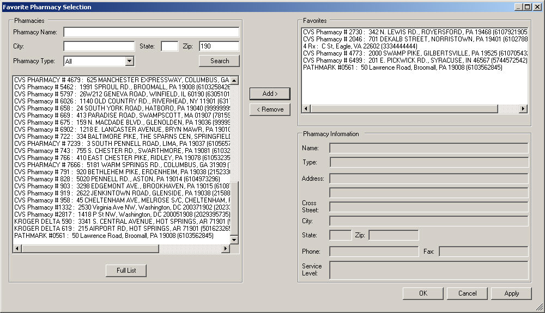Click the Zip field containing 190

(219, 46)
